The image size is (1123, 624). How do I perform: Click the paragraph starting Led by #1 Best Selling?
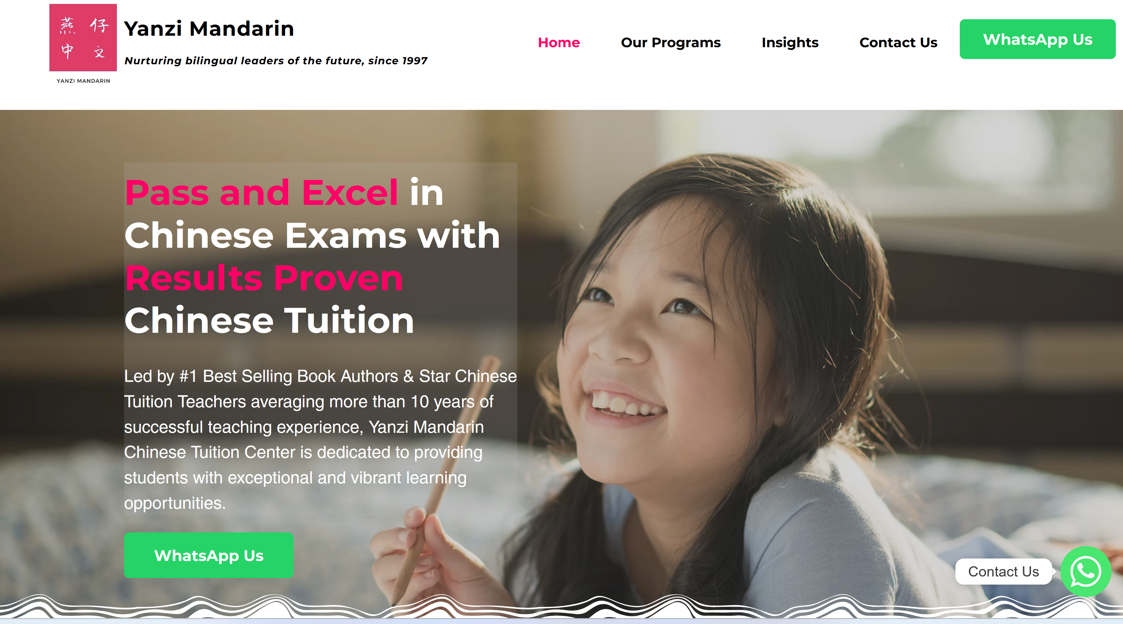pos(321,439)
